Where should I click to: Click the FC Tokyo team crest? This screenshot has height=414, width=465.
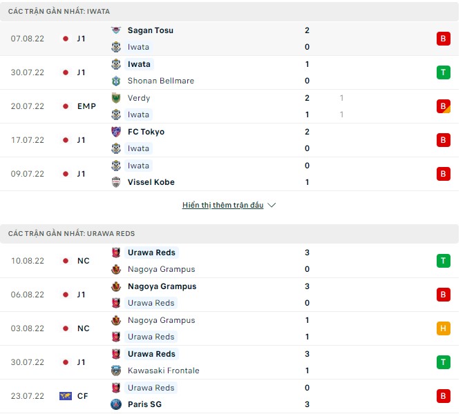pos(116,132)
